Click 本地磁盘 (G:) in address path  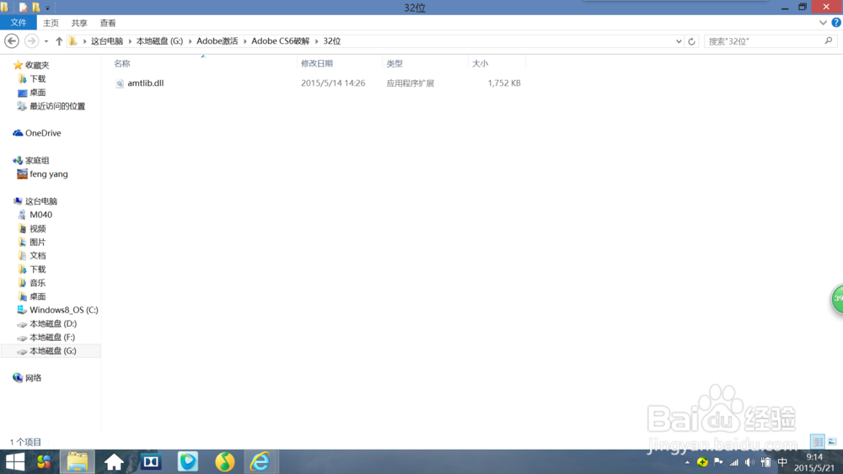click(x=159, y=41)
